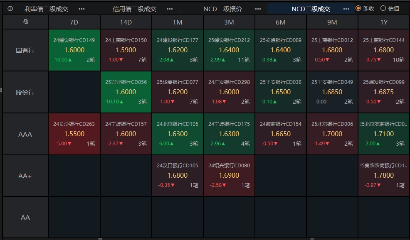The height and width of the screenshot is (240, 410).
Task: Open the 24宁波银行CD157 cell
Action: tap(126, 134)
